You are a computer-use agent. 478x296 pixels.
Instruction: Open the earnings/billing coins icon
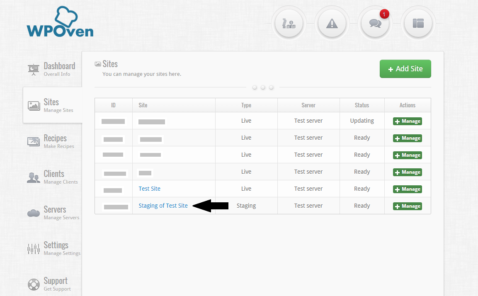click(289, 23)
